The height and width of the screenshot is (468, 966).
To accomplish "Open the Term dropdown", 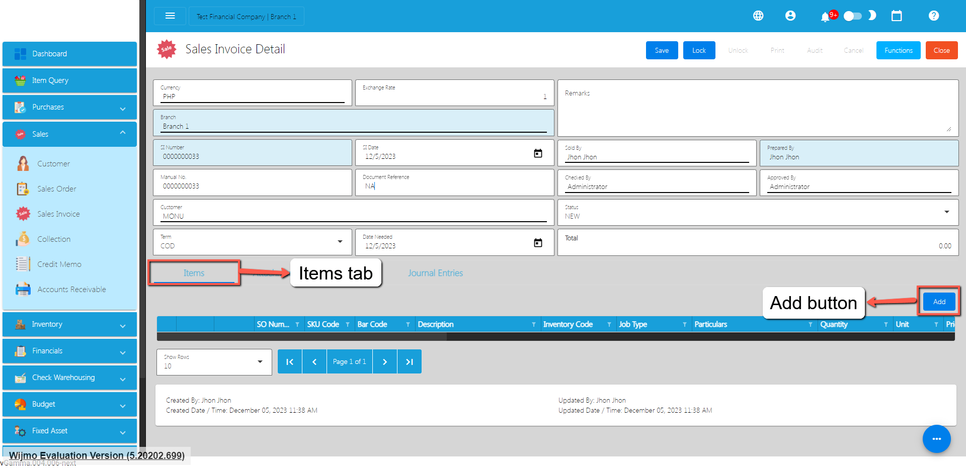I will (x=340, y=242).
